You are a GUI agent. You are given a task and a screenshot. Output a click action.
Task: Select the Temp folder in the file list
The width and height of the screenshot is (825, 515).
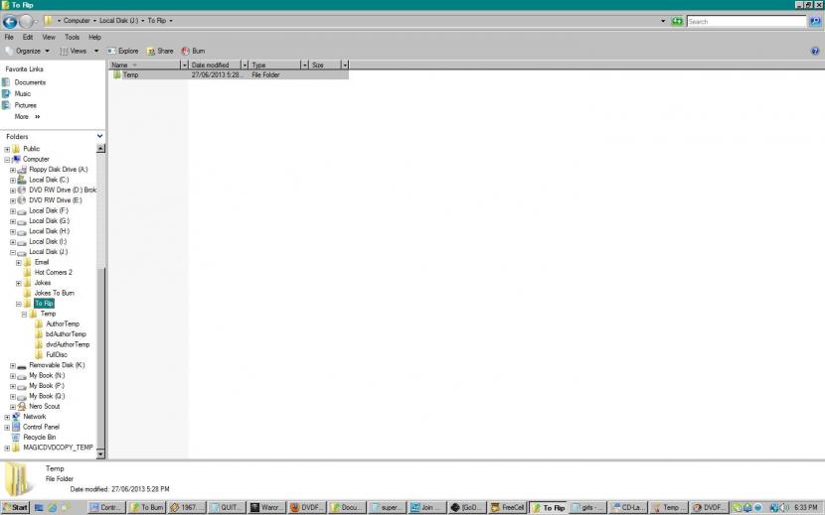130,74
